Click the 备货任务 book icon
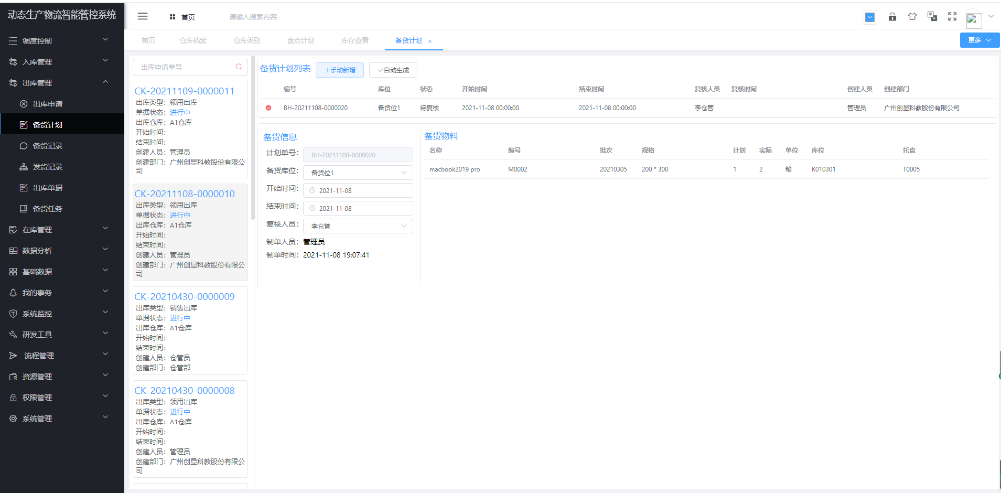Screen dimensions: 1001x493 pyautogui.click(x=24, y=209)
